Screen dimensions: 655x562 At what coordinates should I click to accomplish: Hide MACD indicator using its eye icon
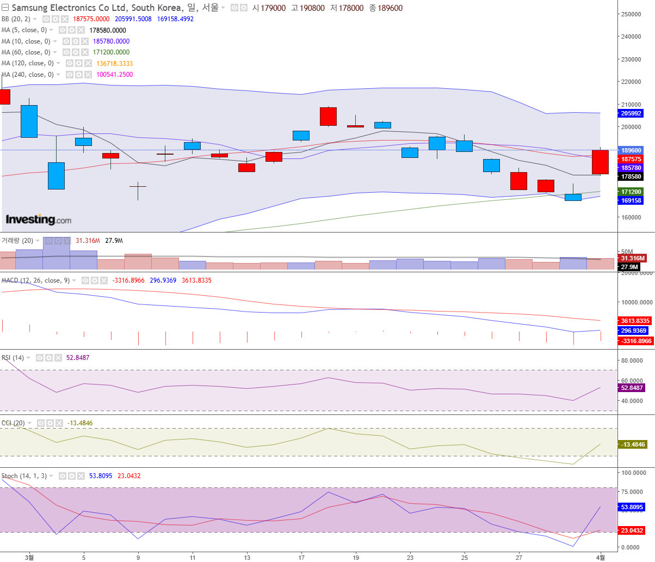[x=85, y=280]
